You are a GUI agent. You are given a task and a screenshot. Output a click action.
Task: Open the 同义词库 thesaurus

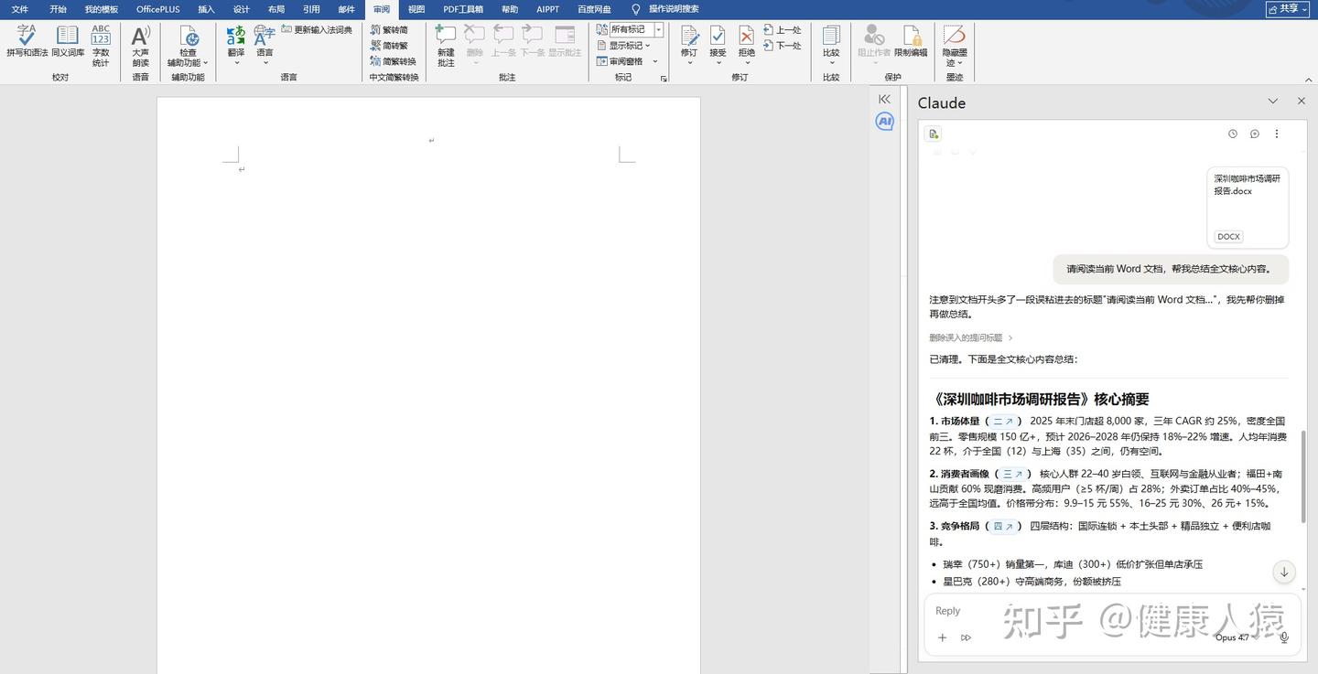coord(68,42)
